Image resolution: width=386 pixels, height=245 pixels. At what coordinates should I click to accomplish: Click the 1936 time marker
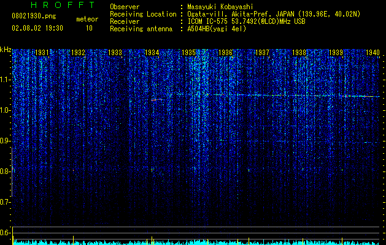pyautogui.click(x=225, y=52)
